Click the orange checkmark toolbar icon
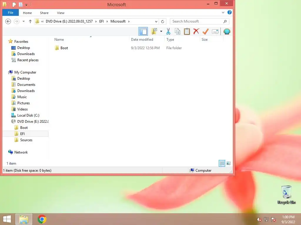This screenshot has height=225, width=301. click(x=205, y=31)
